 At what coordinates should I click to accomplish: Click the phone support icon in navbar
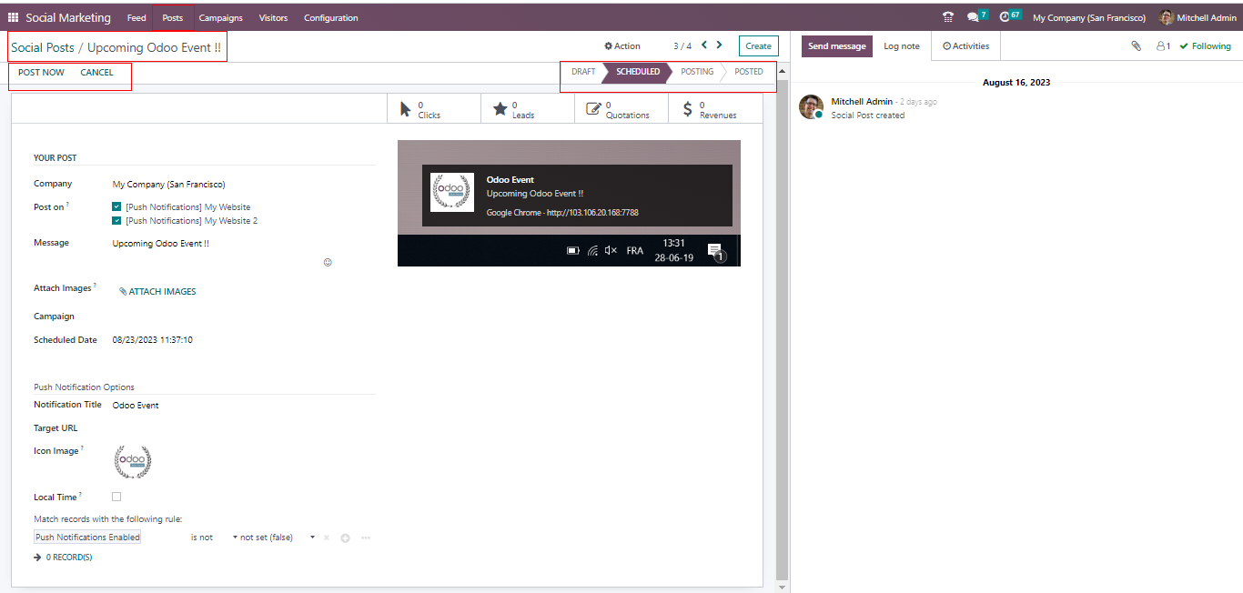(x=948, y=17)
